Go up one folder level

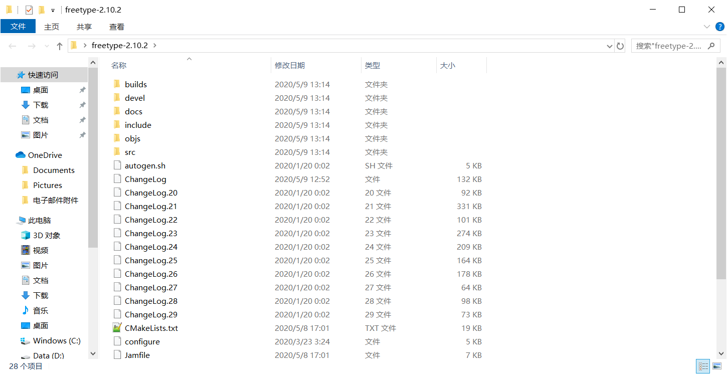(60, 46)
